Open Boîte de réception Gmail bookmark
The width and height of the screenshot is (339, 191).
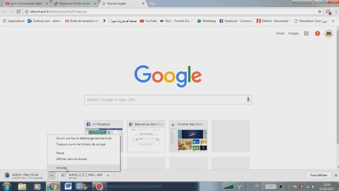(x=82, y=21)
